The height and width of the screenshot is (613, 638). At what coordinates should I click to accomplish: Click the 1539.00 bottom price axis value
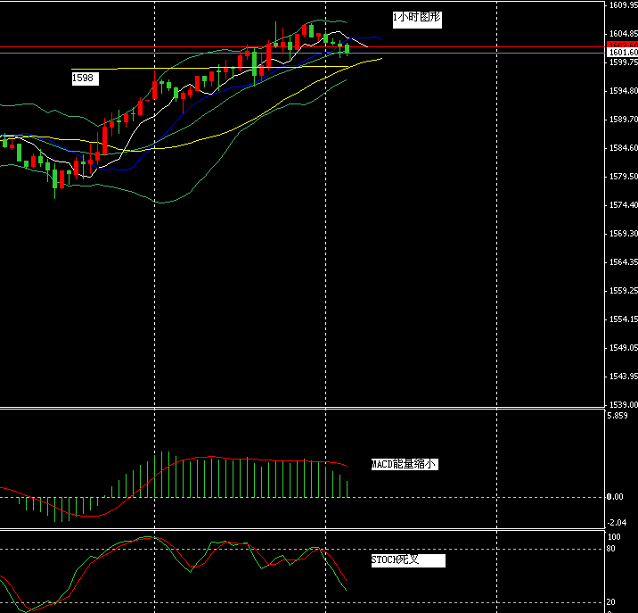(x=622, y=405)
